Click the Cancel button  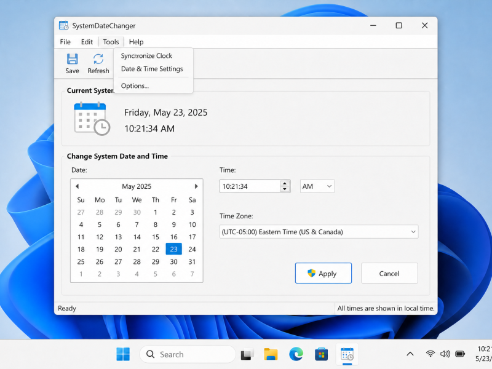tap(389, 273)
